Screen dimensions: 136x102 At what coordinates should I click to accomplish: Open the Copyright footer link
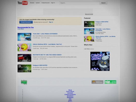click(x=70, y=93)
